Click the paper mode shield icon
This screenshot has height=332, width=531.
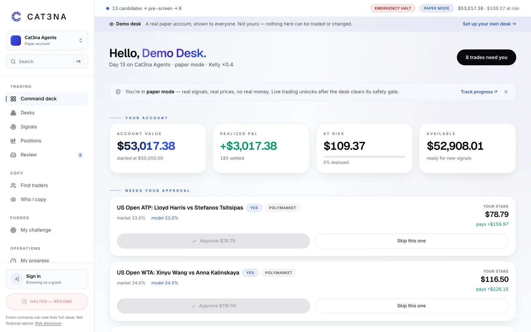118,92
